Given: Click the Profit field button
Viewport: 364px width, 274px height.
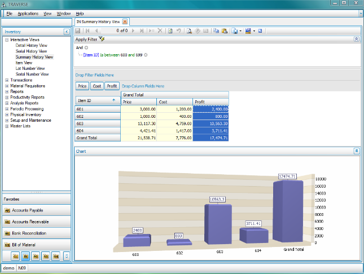Looking at the screenshot, I should pos(112,86).
